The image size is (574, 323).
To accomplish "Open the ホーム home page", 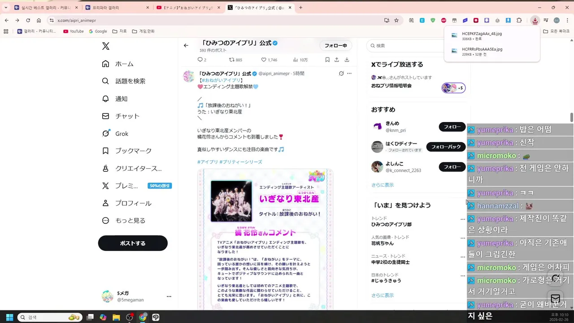I will pyautogui.click(x=118, y=64).
